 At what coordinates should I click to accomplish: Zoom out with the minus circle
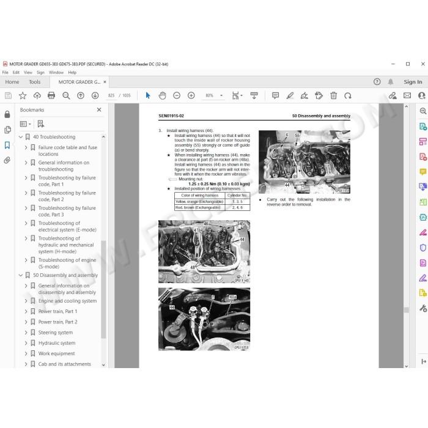click(x=177, y=95)
